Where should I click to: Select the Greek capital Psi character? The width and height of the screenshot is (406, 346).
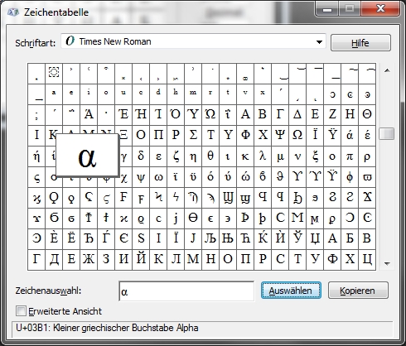[x=280, y=136]
